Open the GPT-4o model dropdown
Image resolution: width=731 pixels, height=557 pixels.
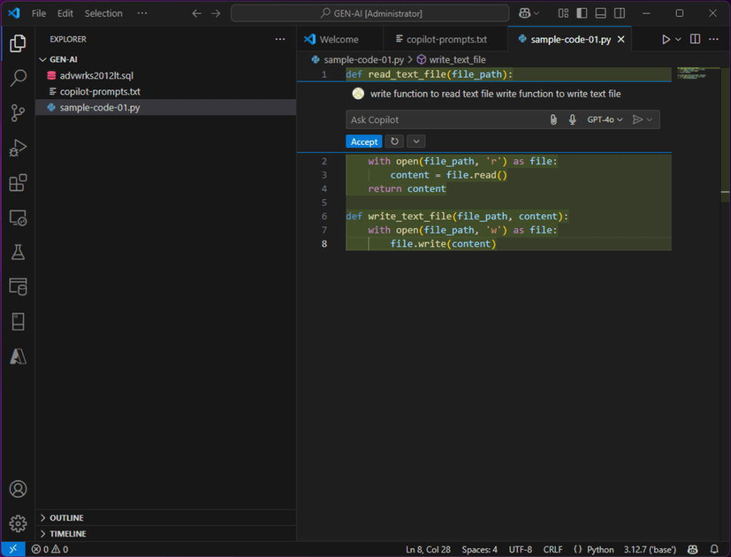[x=604, y=119]
